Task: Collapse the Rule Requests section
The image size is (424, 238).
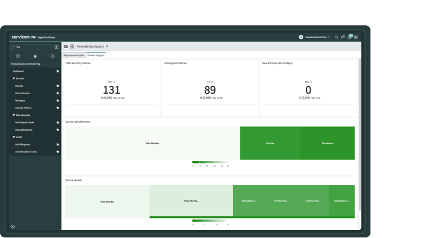Action: click(14, 115)
